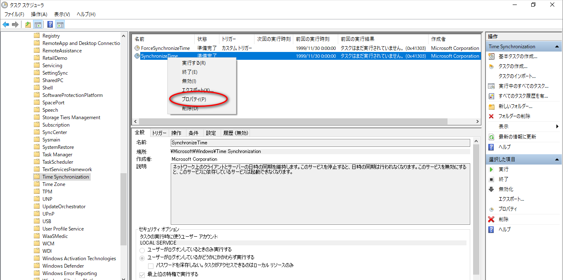Click the up-one-level folder toolbar icon

pyautogui.click(x=28, y=25)
